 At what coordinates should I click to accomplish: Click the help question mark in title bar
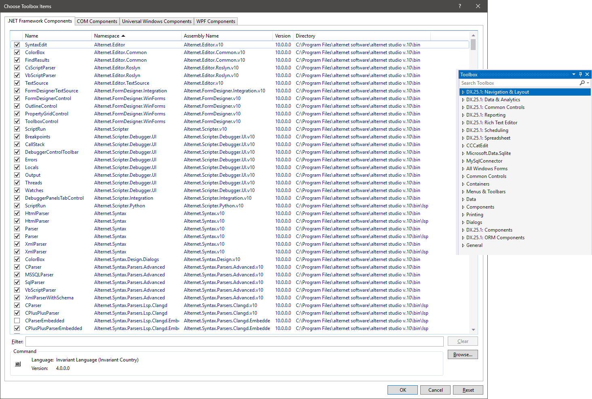(460, 6)
